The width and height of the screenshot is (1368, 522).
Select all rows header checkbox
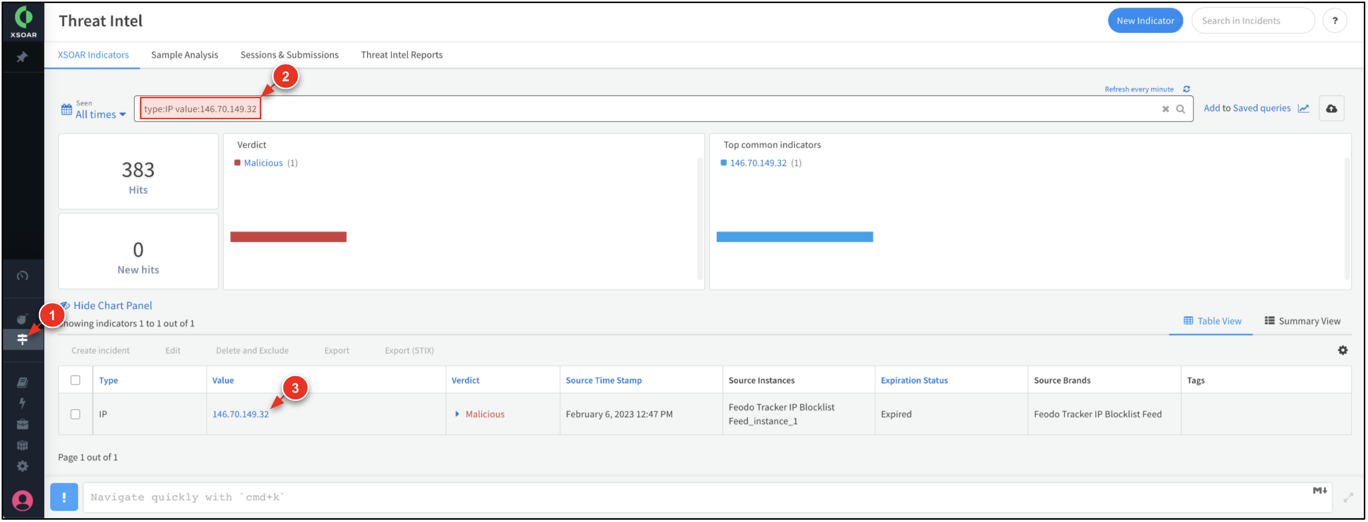(x=76, y=380)
